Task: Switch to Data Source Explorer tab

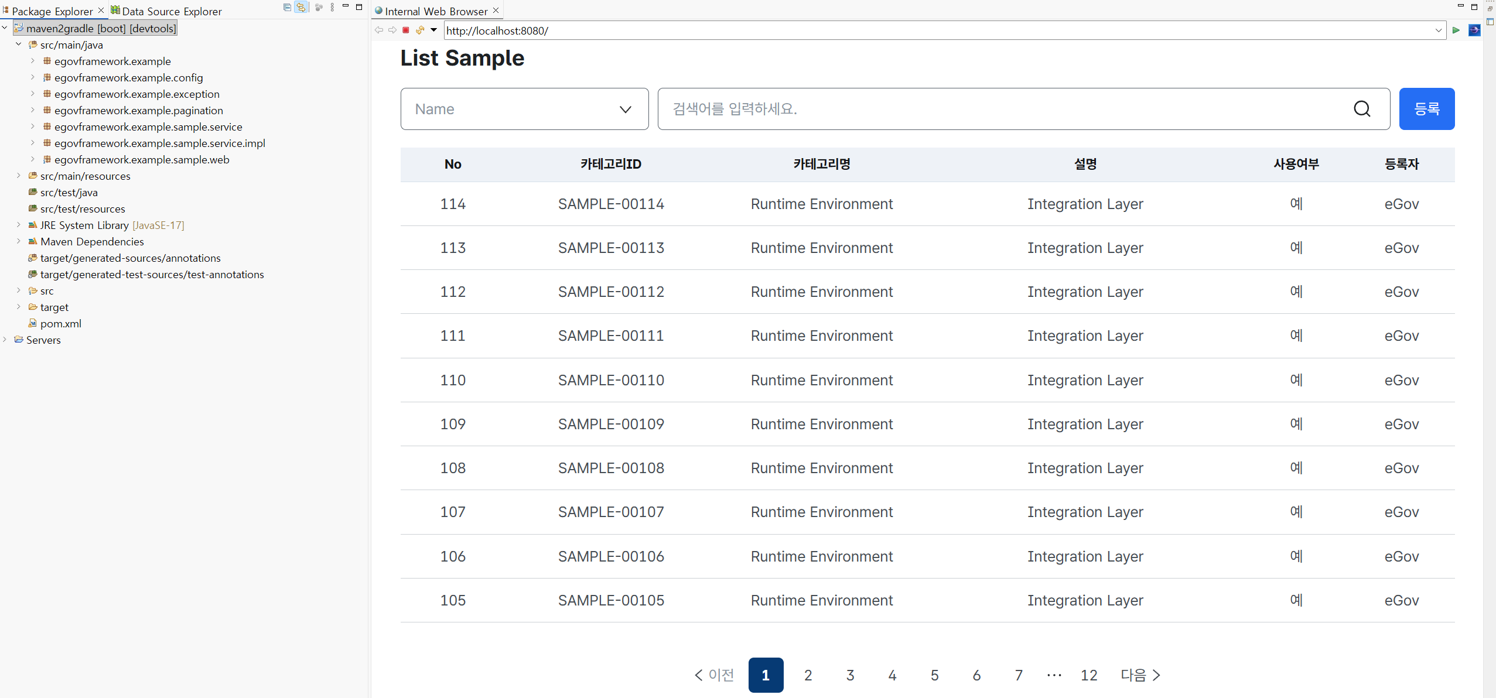Action: [x=171, y=11]
